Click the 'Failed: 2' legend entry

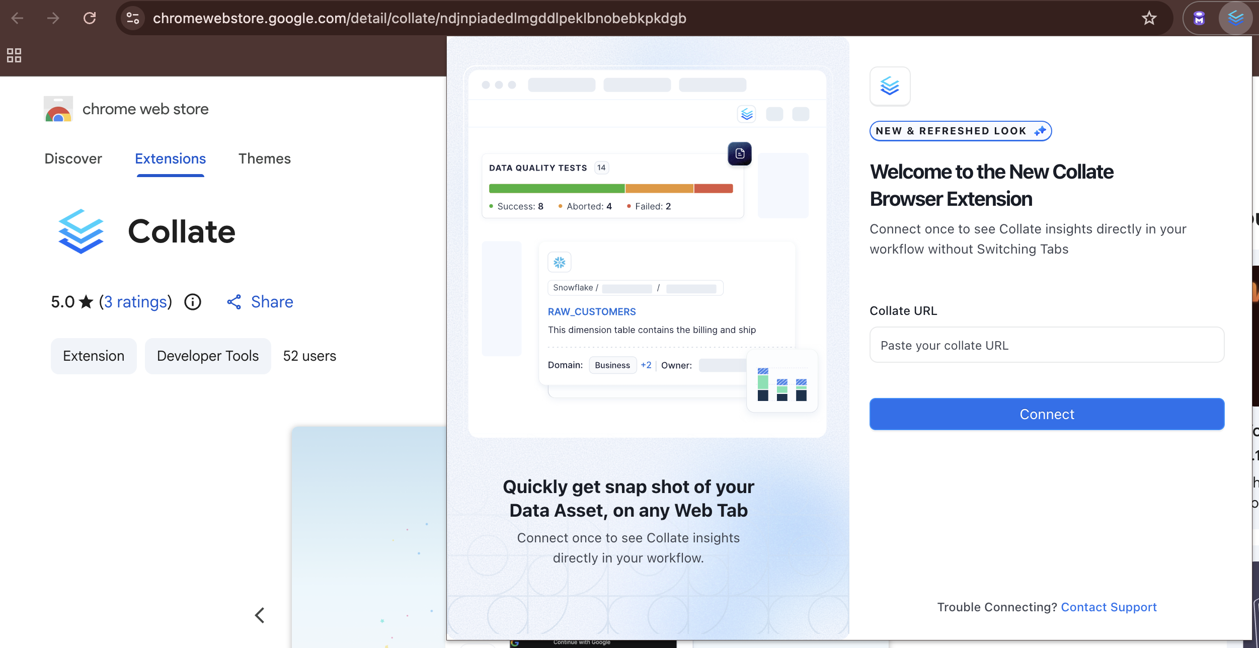click(649, 206)
